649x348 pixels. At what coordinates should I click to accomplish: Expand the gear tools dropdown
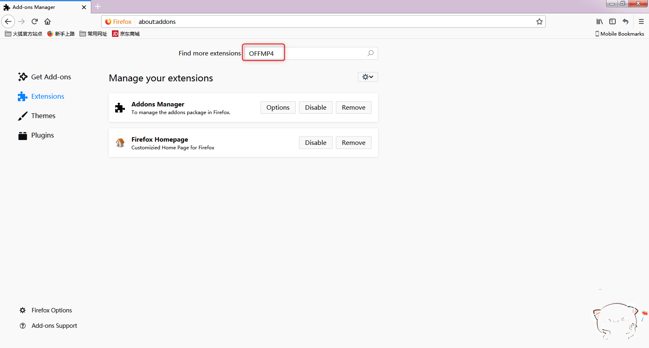367,77
